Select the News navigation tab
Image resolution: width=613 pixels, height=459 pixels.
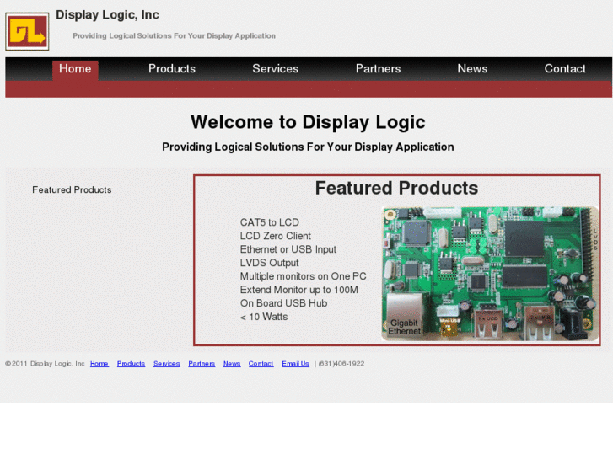(472, 69)
